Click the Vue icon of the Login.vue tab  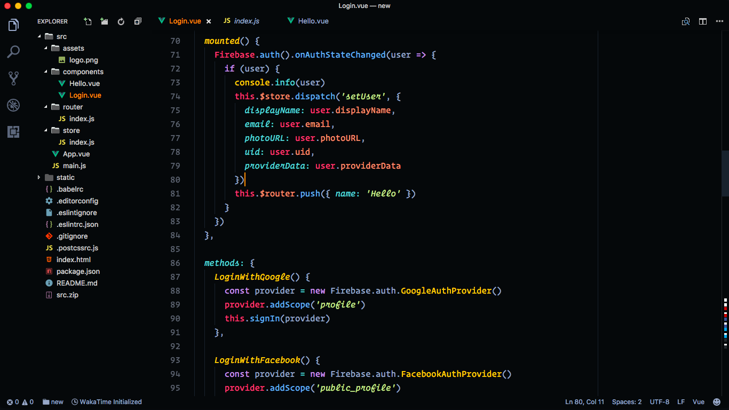162,21
